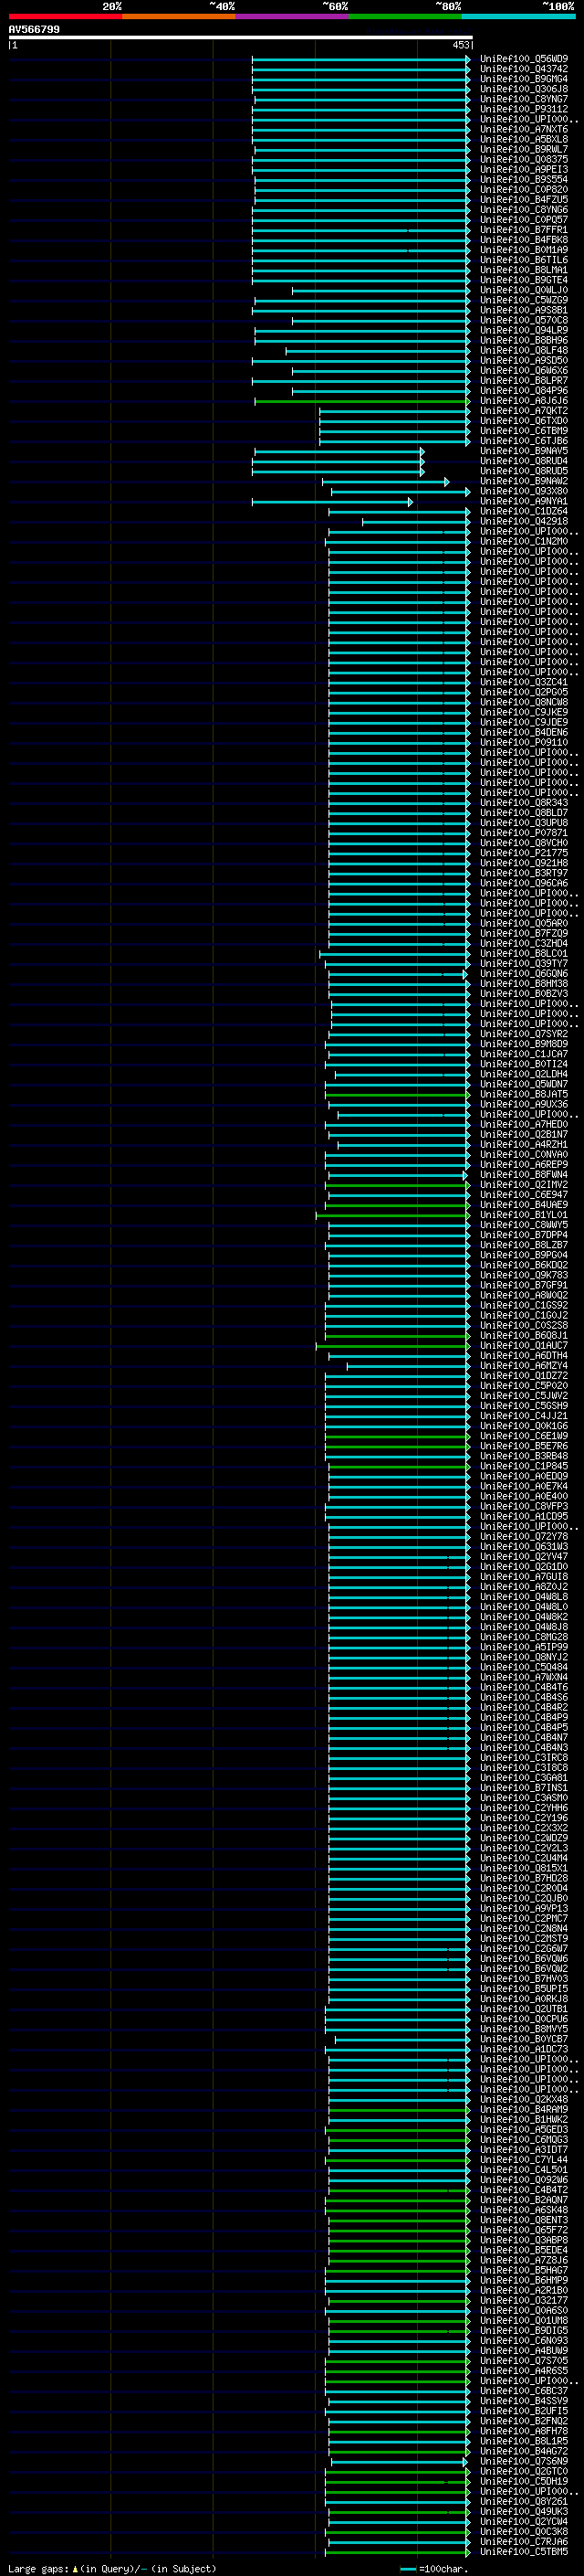Select label UniRef100_Q93X80

tap(523, 491)
